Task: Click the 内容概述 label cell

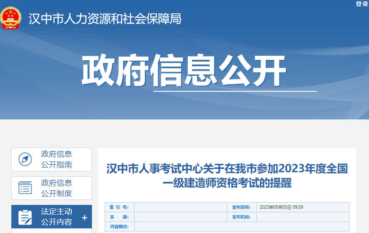Action: 119,226
